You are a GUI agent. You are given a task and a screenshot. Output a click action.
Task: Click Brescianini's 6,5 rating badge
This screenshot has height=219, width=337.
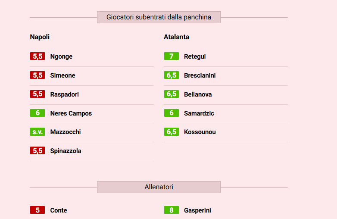click(x=171, y=75)
